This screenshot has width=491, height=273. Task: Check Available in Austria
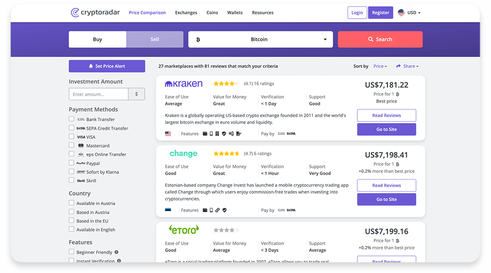point(72,203)
